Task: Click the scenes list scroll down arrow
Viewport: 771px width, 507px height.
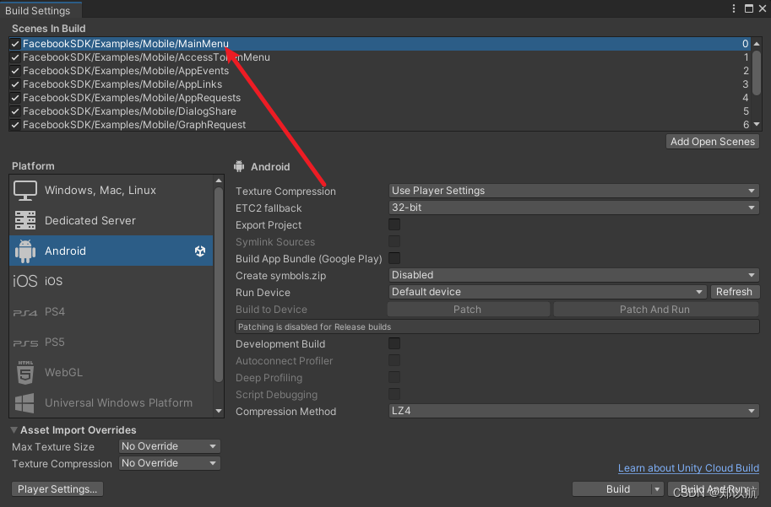Action: pyautogui.click(x=757, y=124)
